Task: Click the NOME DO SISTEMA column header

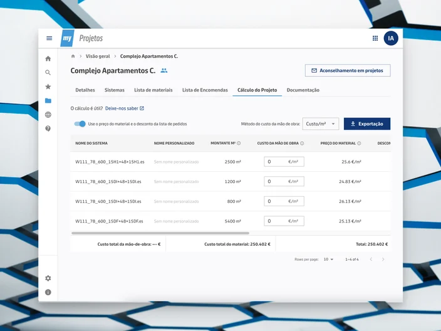Action: [91, 144]
